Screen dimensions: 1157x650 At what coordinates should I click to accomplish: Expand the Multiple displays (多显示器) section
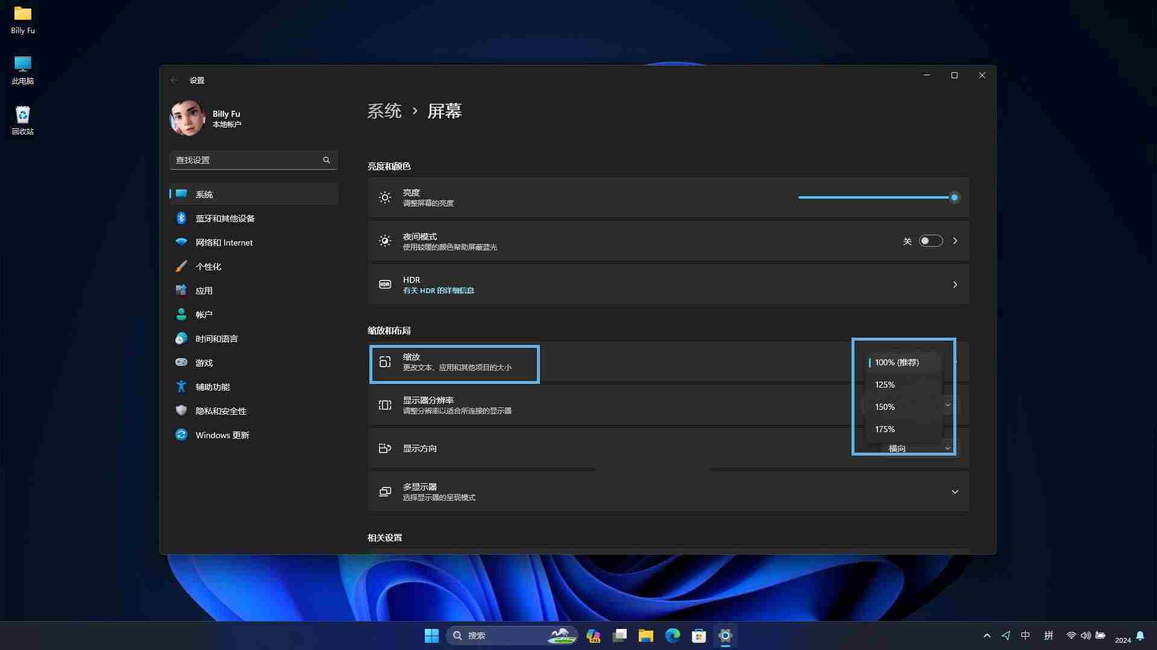pos(955,492)
